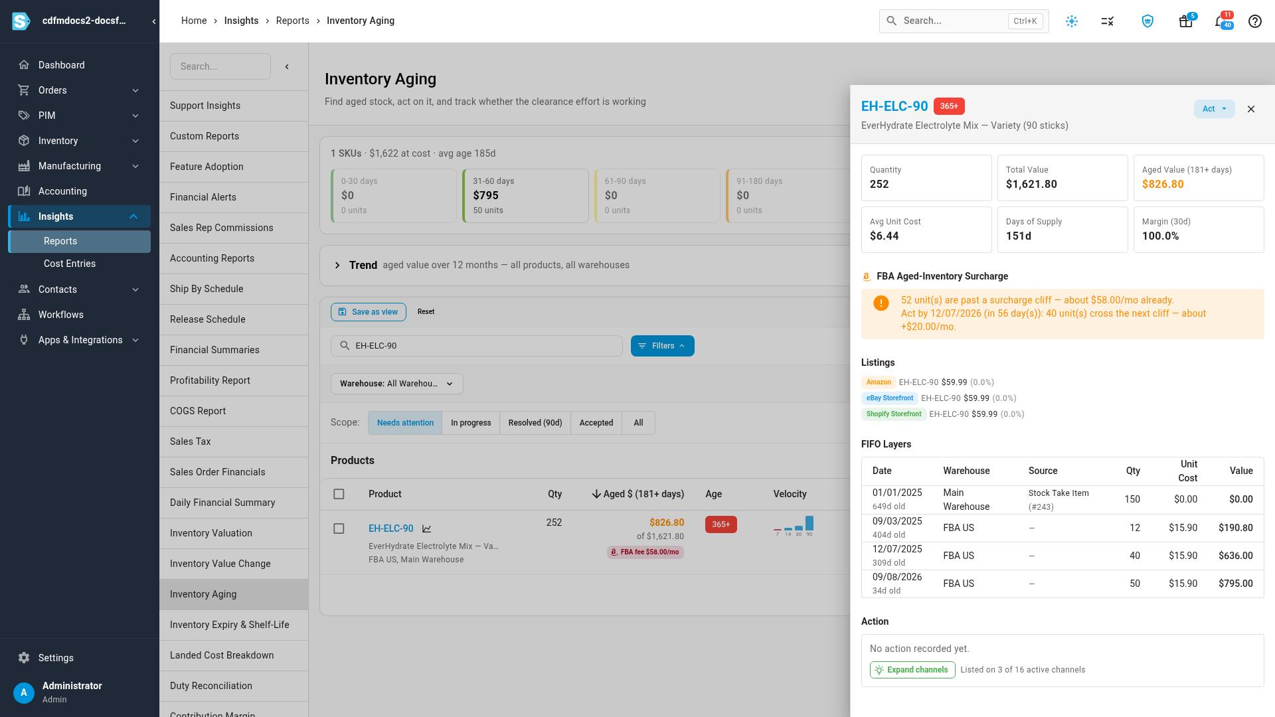Select the In progress scope
Image resolution: width=1275 pixels, height=717 pixels.
(x=471, y=423)
